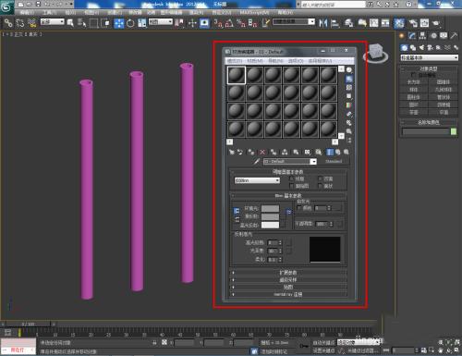
Task: Expand the mental ray 连接 rollout
Action: 288,294
